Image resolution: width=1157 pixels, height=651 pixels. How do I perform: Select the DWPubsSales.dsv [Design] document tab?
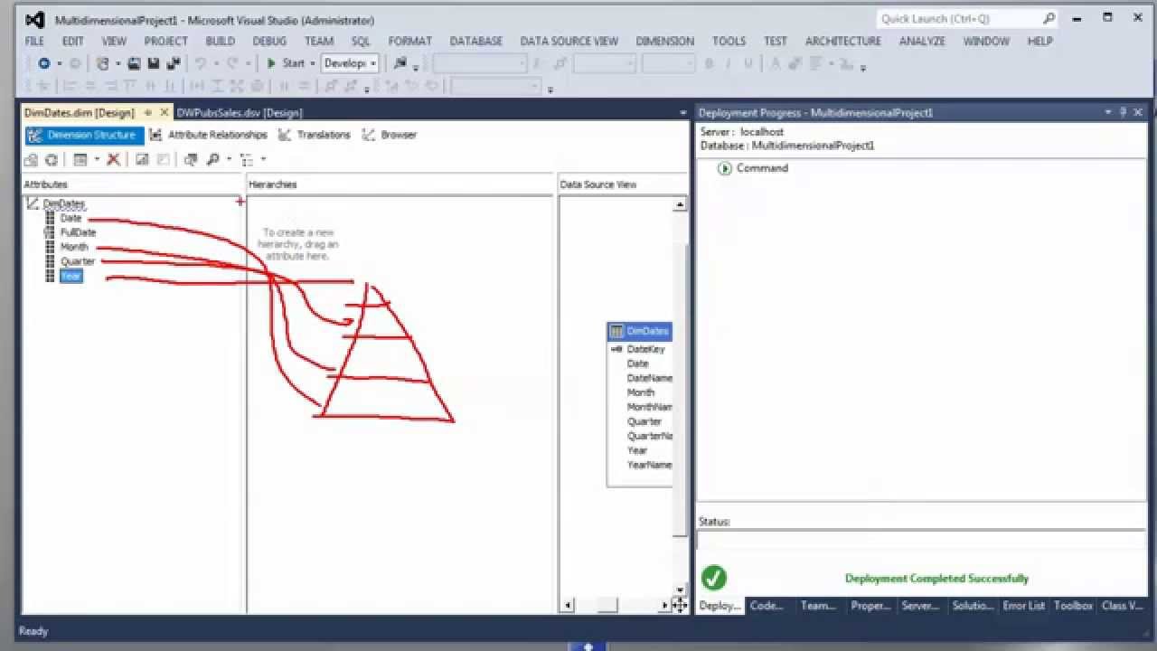point(240,113)
